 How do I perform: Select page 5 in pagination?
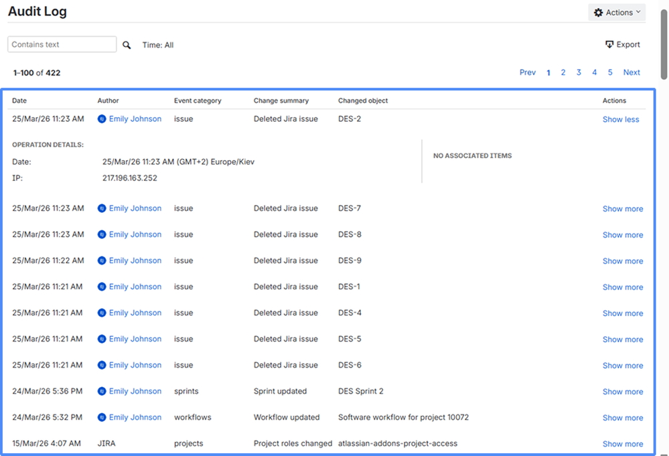pos(609,72)
